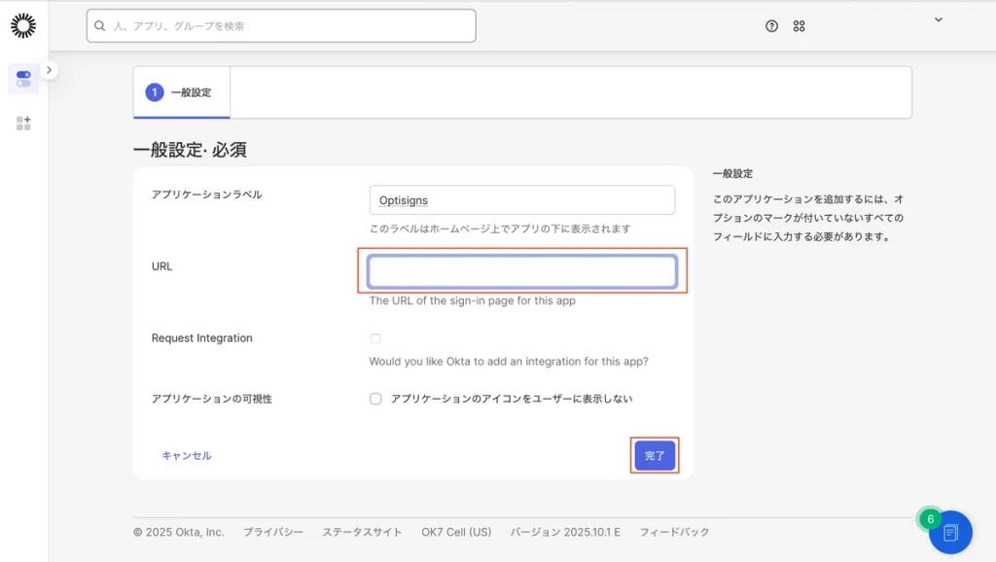Viewport: 996px width, 562px height.
Task: Click the green notification badge showing 6
Action: 930,519
